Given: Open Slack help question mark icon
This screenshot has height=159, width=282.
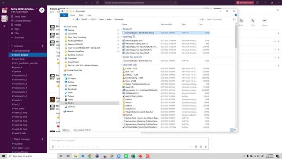Looking at the screenshot, I should [258, 3].
